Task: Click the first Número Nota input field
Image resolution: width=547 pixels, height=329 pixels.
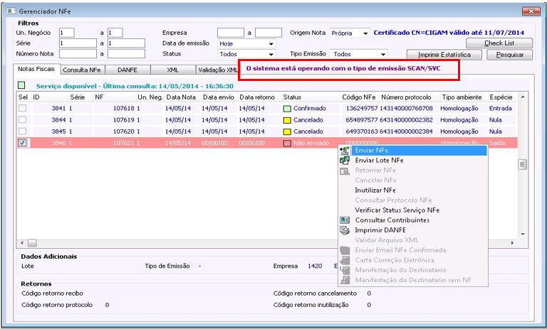Action: (x=78, y=53)
